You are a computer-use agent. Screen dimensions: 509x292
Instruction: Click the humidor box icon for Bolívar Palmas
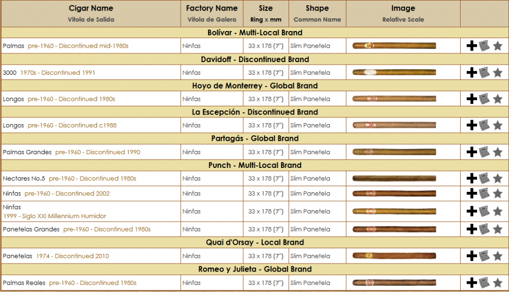point(485,46)
